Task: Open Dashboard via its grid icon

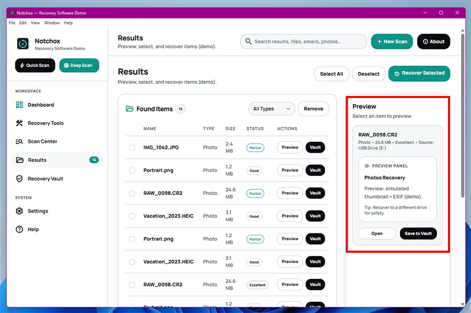Action: tap(19, 105)
